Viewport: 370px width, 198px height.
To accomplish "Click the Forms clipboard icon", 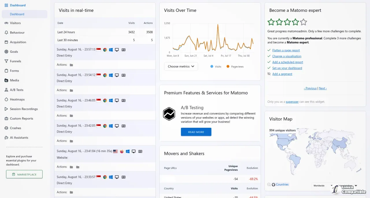I will [6, 71].
